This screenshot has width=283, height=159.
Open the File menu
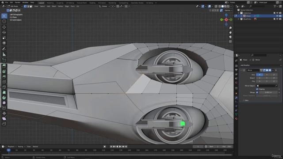pos(6,3)
